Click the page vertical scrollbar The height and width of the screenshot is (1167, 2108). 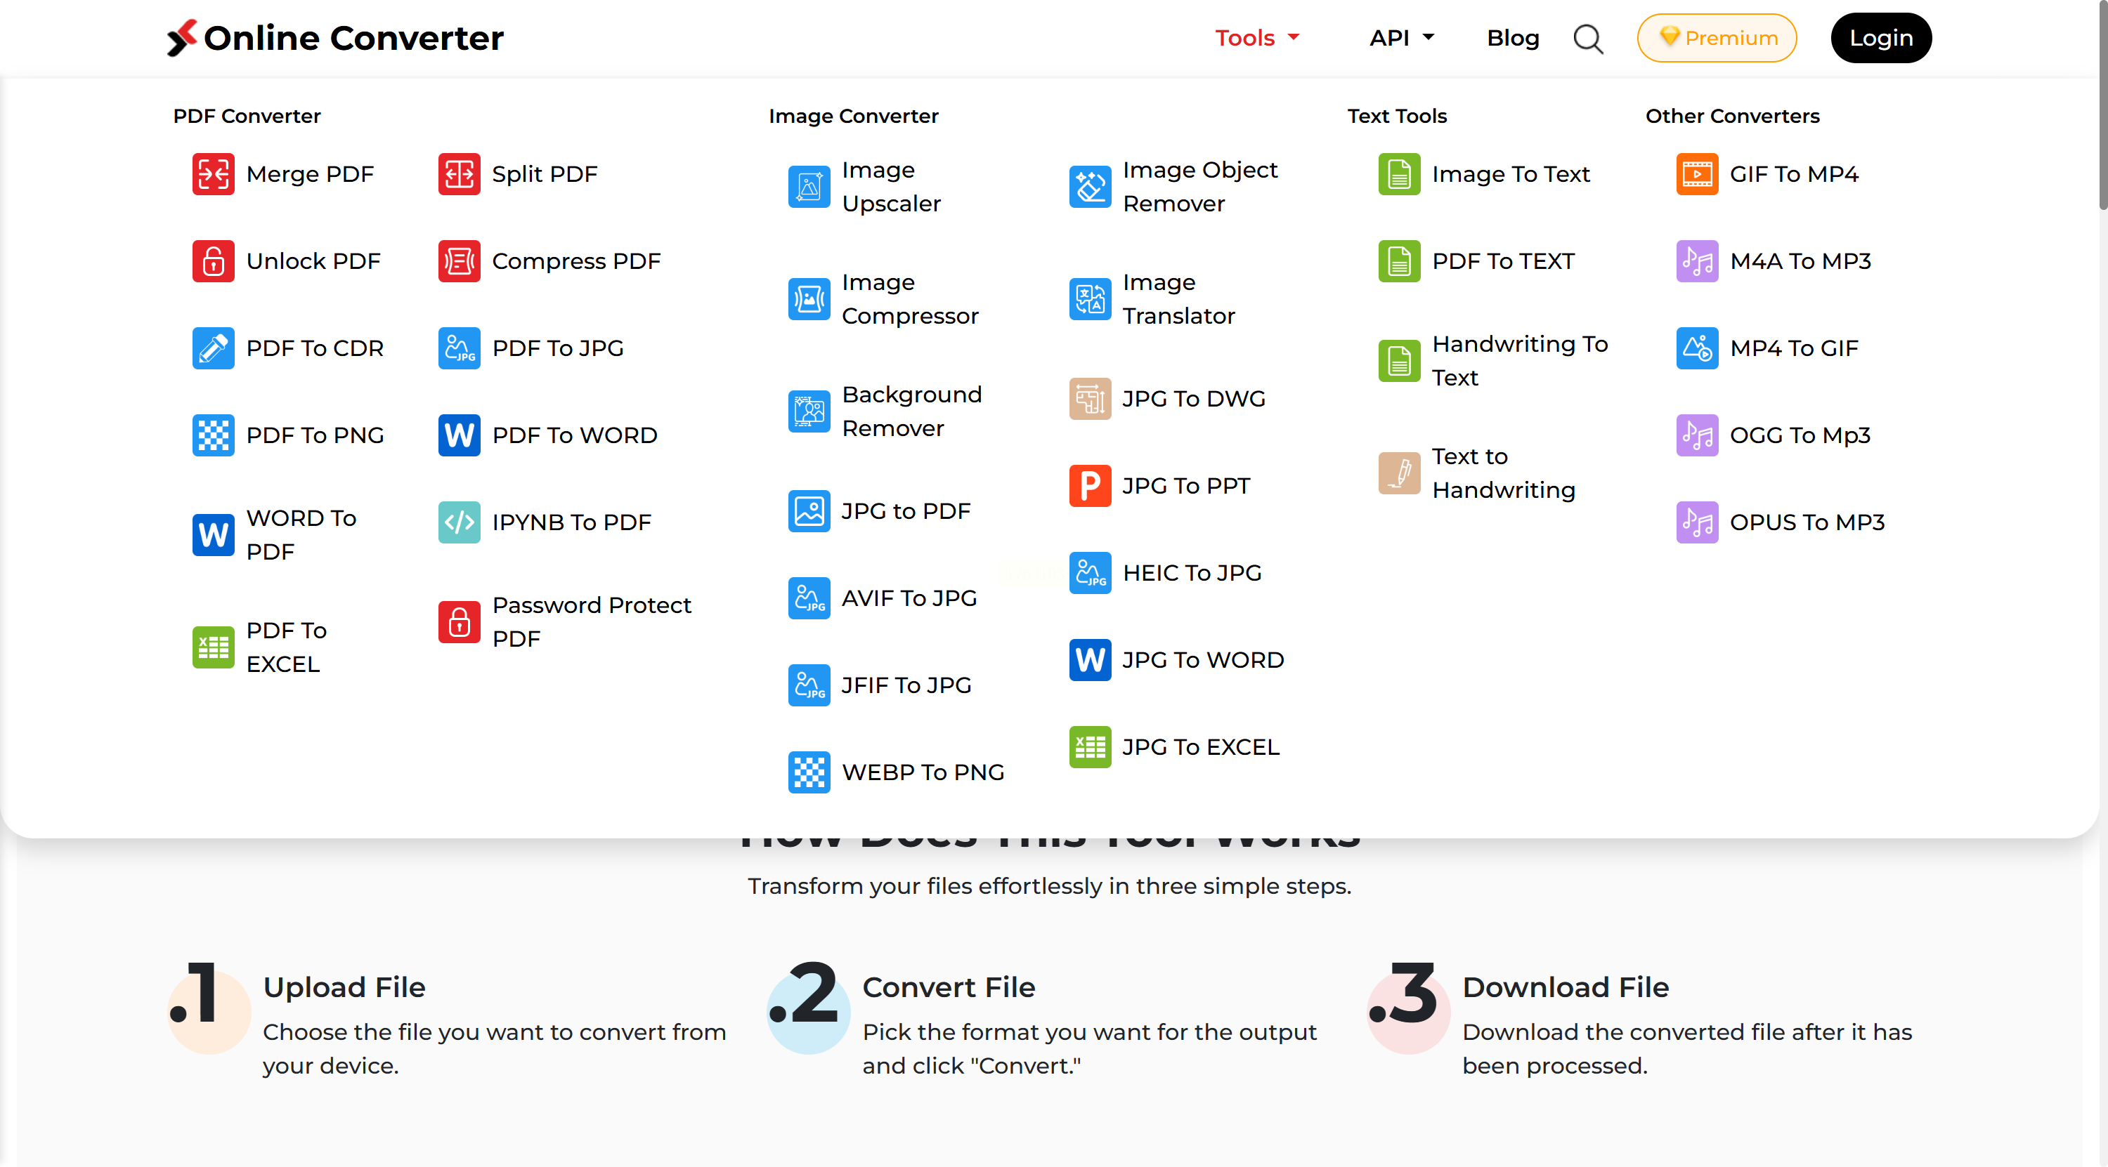point(2101,106)
